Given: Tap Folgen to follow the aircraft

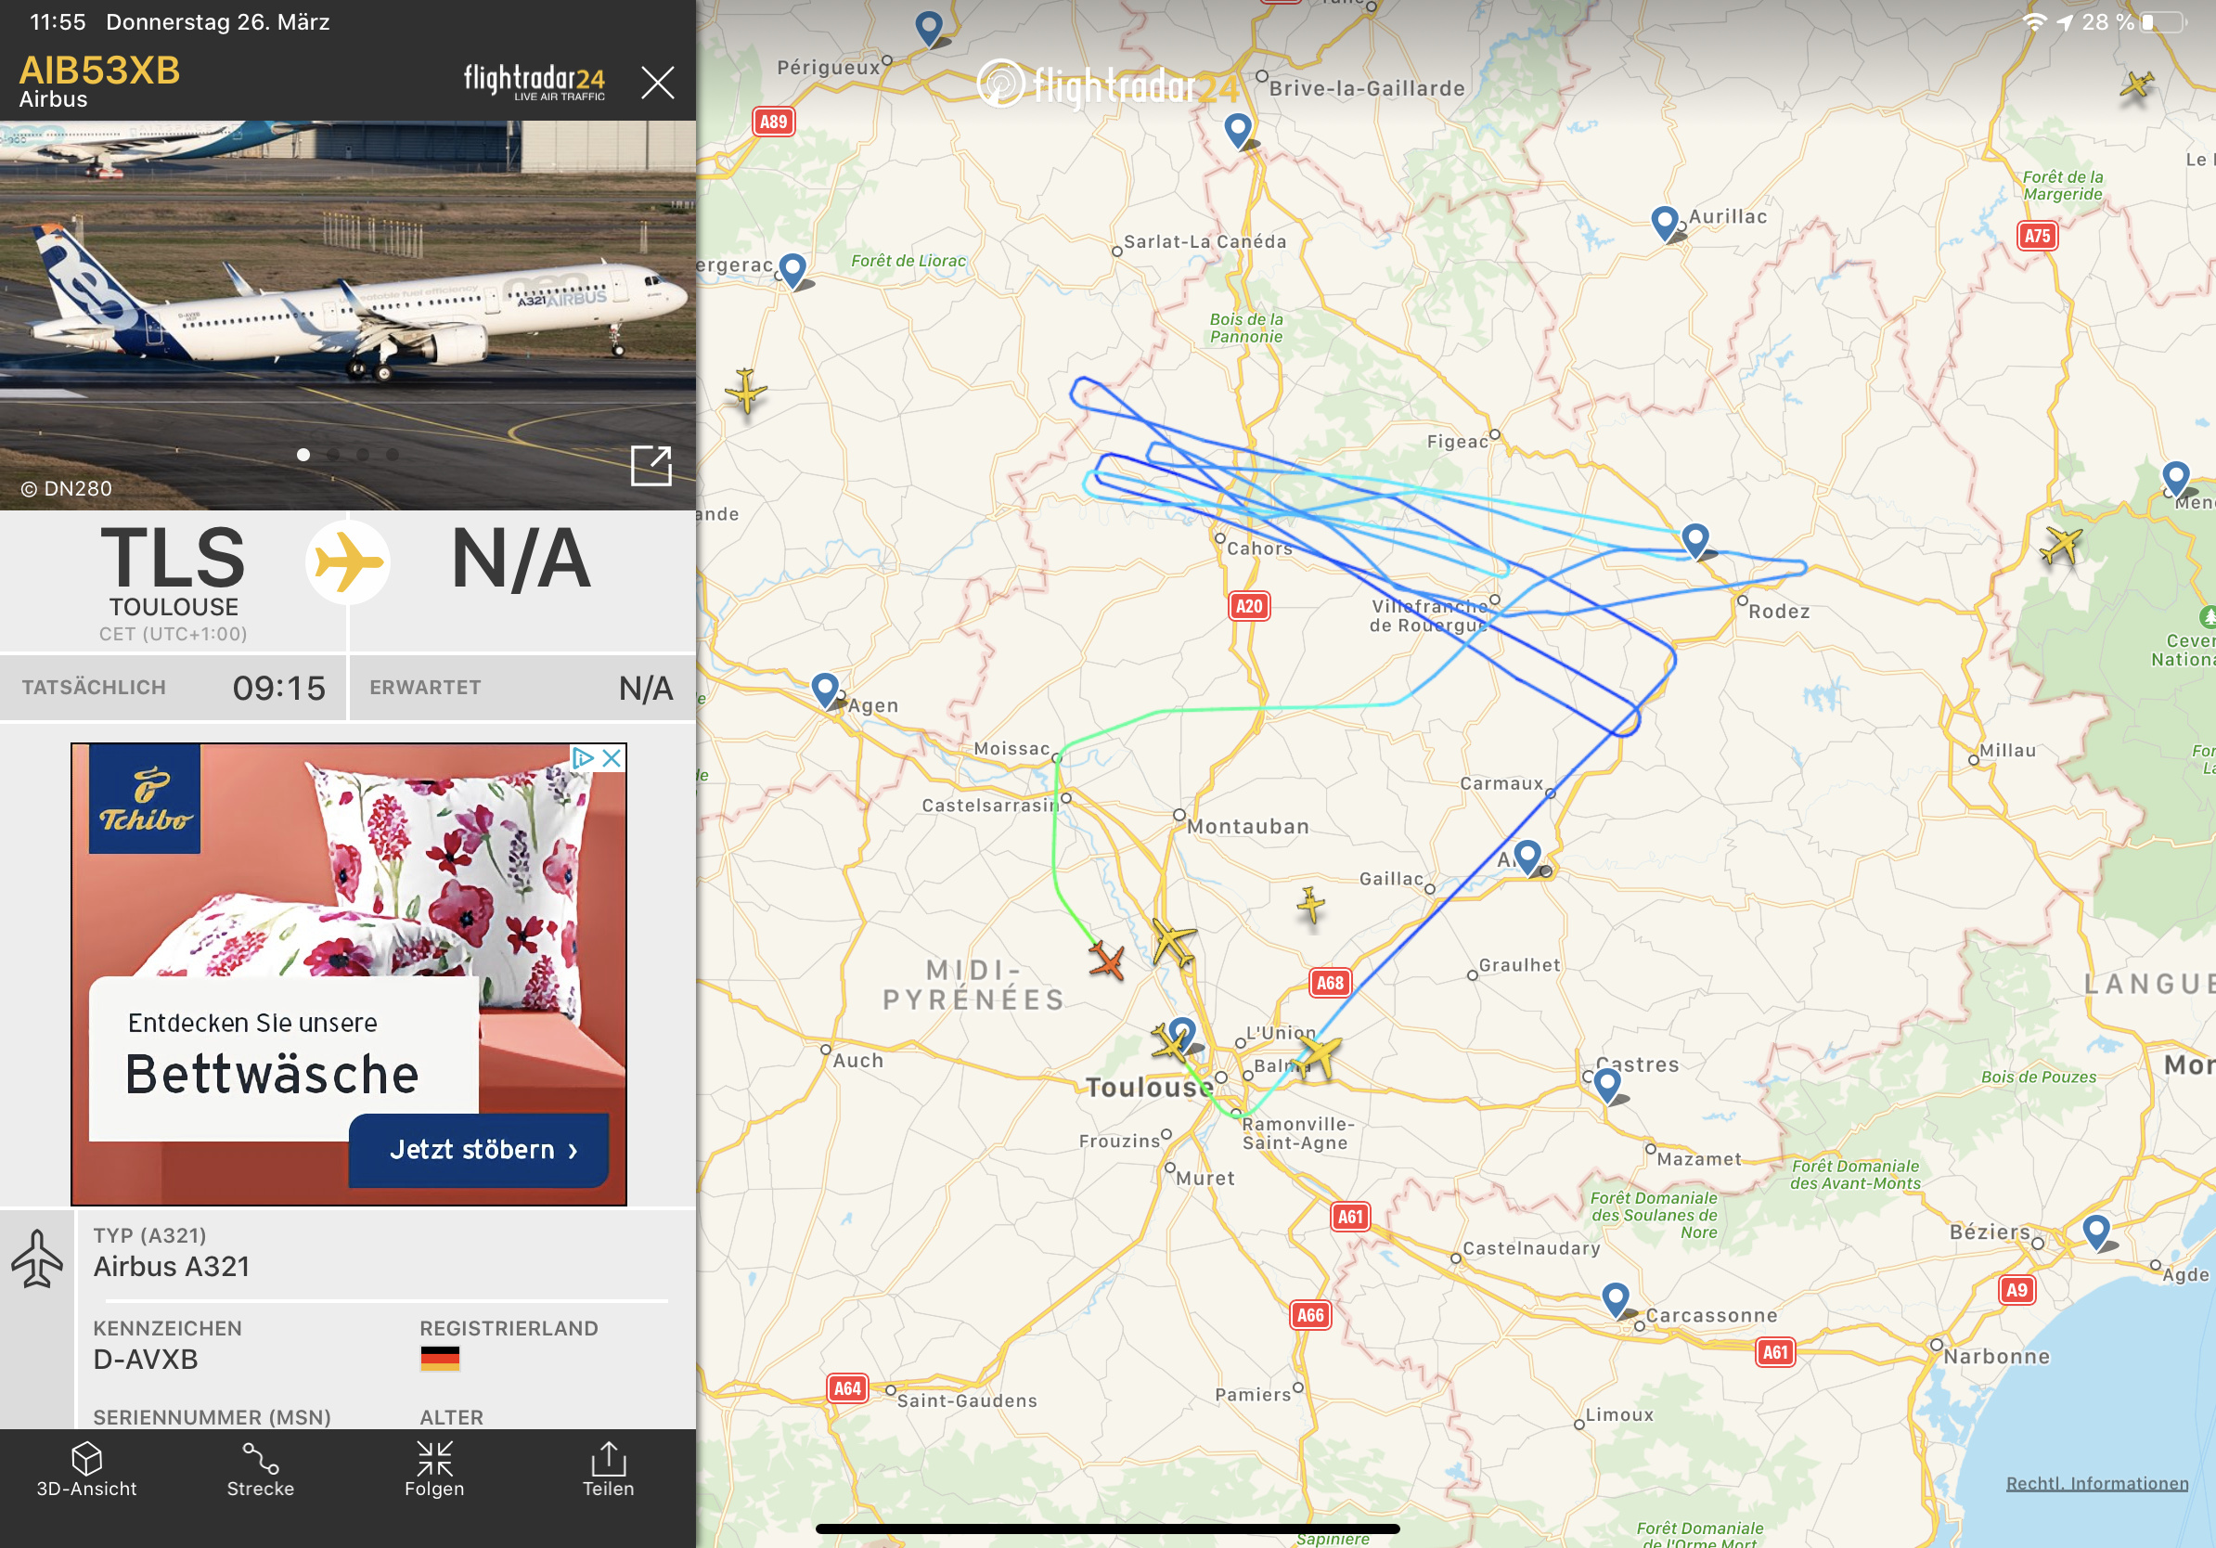Looking at the screenshot, I should (434, 1469).
